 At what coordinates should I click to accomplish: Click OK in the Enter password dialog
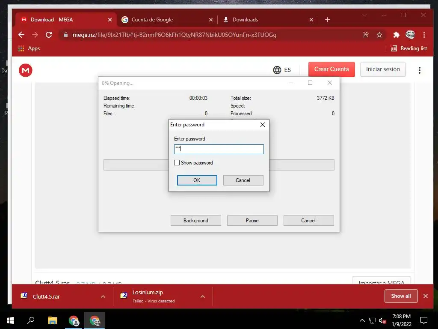(197, 180)
